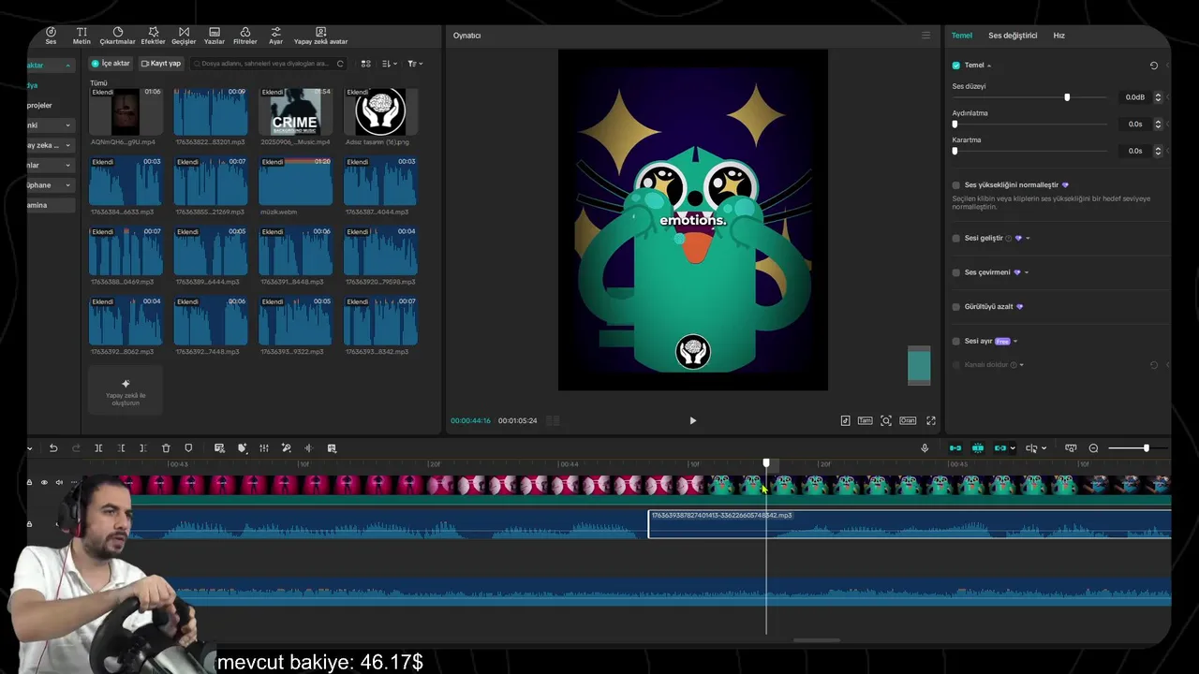Switch to the Hız speed tab
This screenshot has width=1199, height=674.
1058,36
